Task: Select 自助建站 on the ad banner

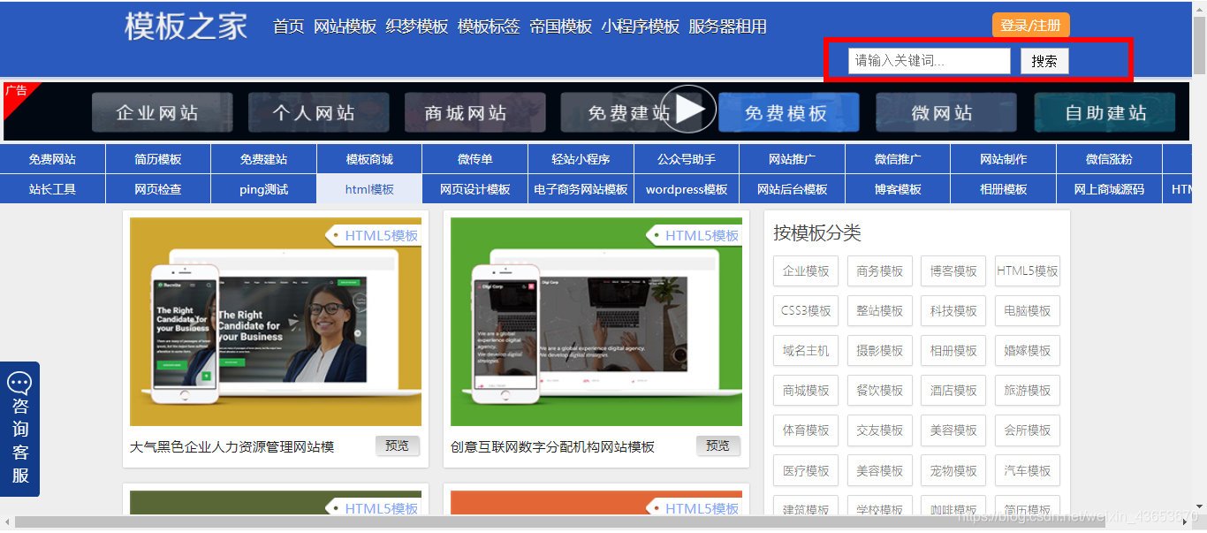Action: [x=1105, y=113]
